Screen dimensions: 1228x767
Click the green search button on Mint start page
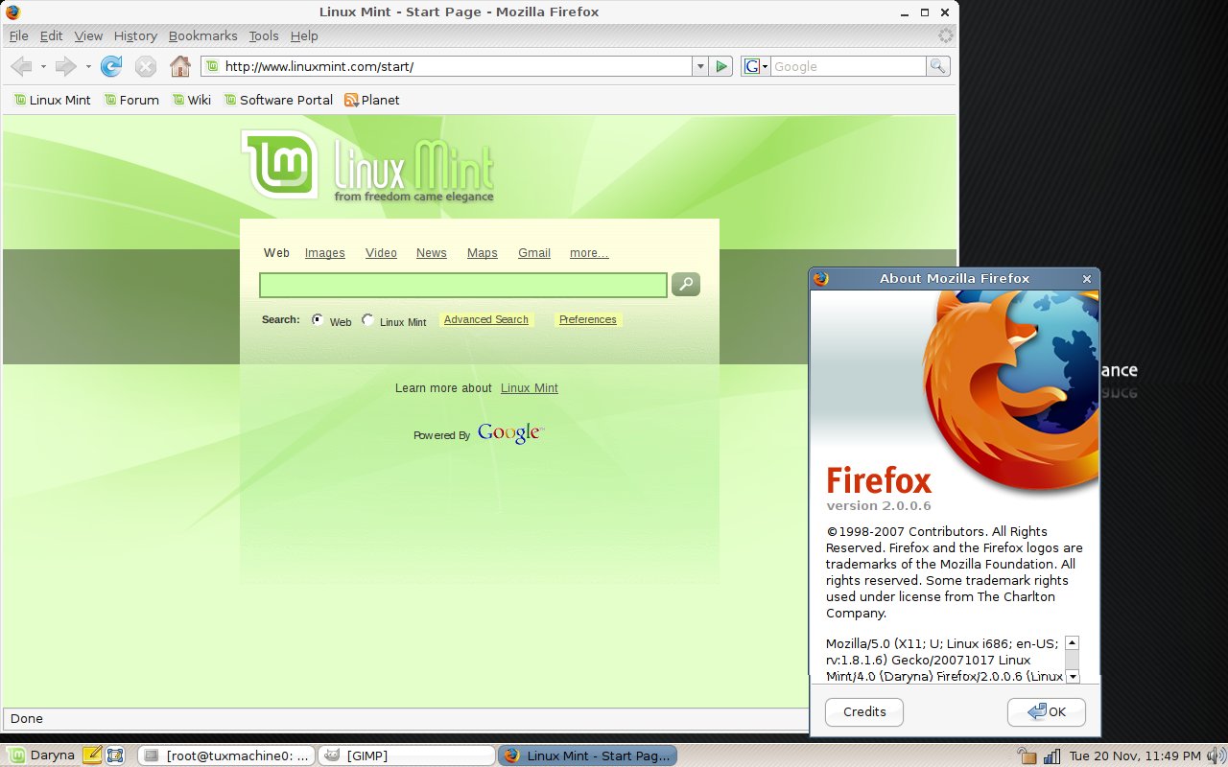pyautogui.click(x=685, y=284)
